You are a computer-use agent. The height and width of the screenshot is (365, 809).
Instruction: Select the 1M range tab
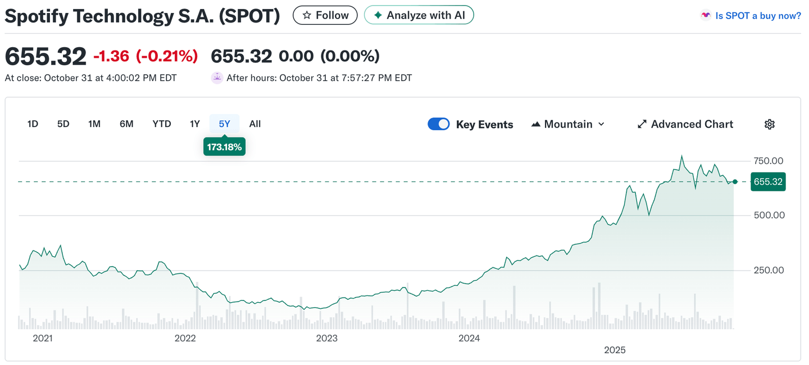click(94, 124)
